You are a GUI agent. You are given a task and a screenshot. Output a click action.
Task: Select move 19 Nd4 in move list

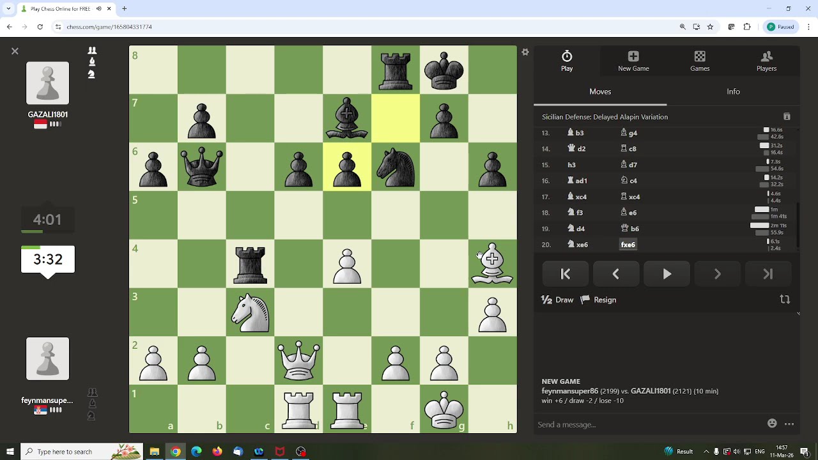576,229
